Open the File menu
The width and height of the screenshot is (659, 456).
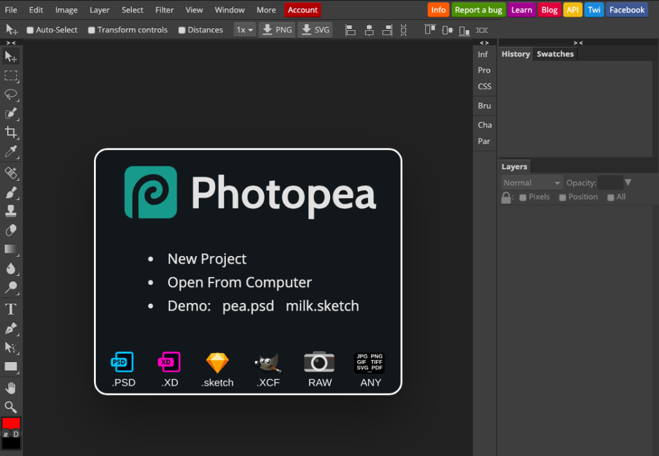coord(11,10)
